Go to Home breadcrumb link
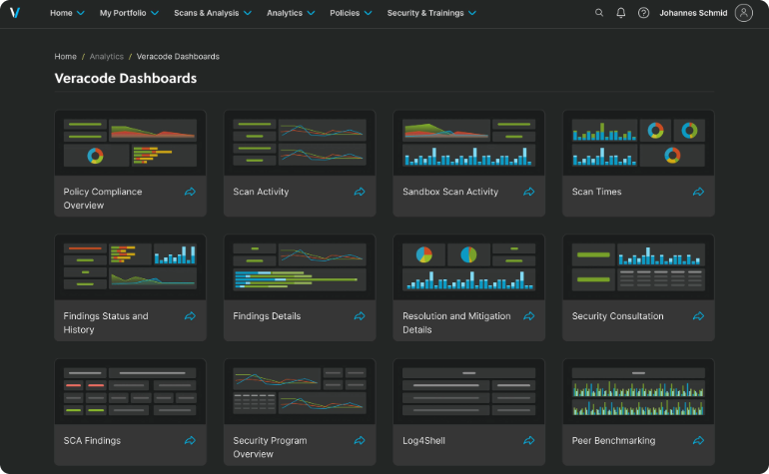This screenshot has width=769, height=474. coord(65,57)
